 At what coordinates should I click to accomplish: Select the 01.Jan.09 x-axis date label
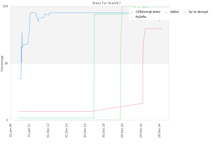click(x=11, y=130)
